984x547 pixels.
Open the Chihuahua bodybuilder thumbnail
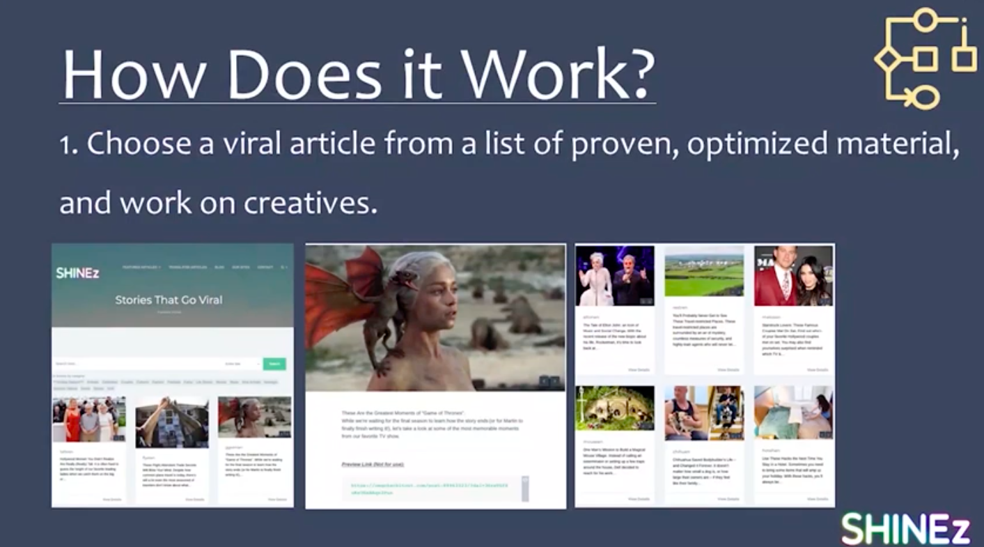click(x=704, y=413)
